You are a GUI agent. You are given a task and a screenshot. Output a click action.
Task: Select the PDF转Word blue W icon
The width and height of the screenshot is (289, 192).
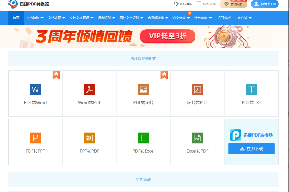coord(35,90)
